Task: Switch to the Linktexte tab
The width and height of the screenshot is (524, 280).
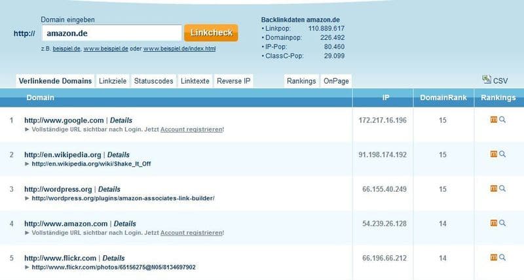Action: (x=195, y=81)
